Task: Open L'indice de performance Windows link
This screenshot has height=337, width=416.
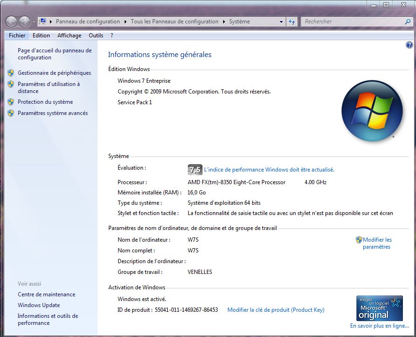Action: click(269, 170)
